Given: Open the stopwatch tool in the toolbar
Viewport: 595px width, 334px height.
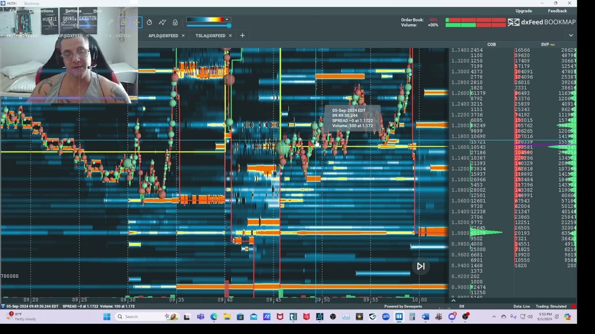Looking at the screenshot, I should click(x=149, y=22).
